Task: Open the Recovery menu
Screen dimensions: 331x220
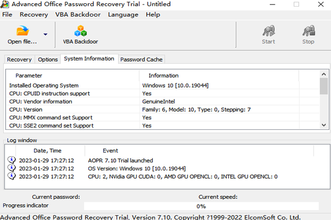Action: (x=34, y=14)
